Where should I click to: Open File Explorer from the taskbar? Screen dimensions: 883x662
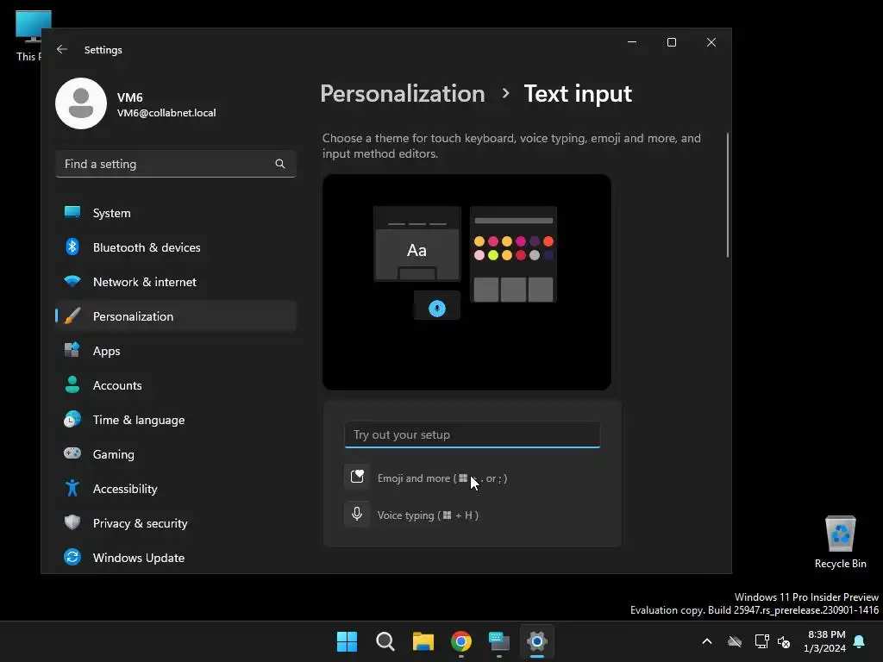click(x=423, y=641)
